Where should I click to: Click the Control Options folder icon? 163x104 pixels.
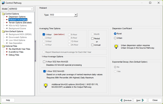coord(3,14)
